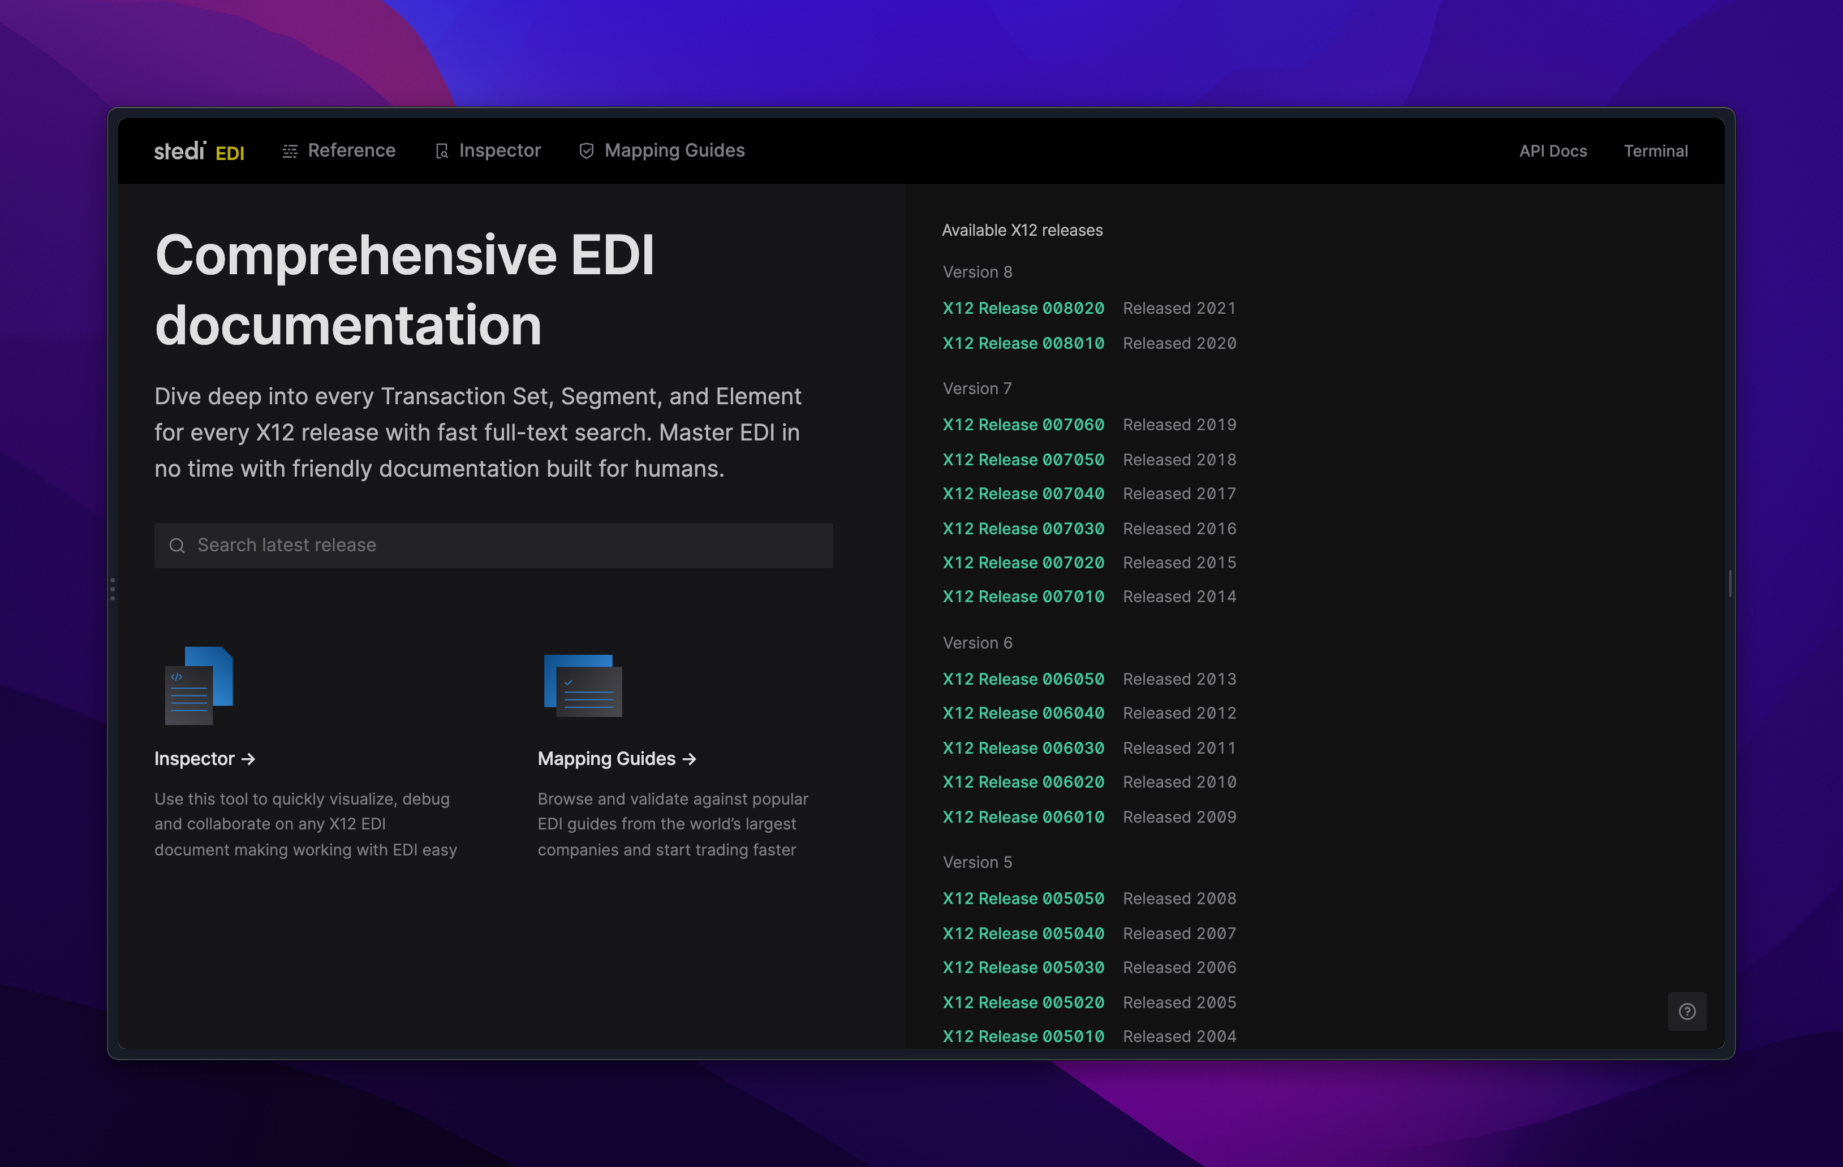Click the 'Comprehensive EDI documentation' headline
The width and height of the screenshot is (1843, 1167).
(405, 290)
